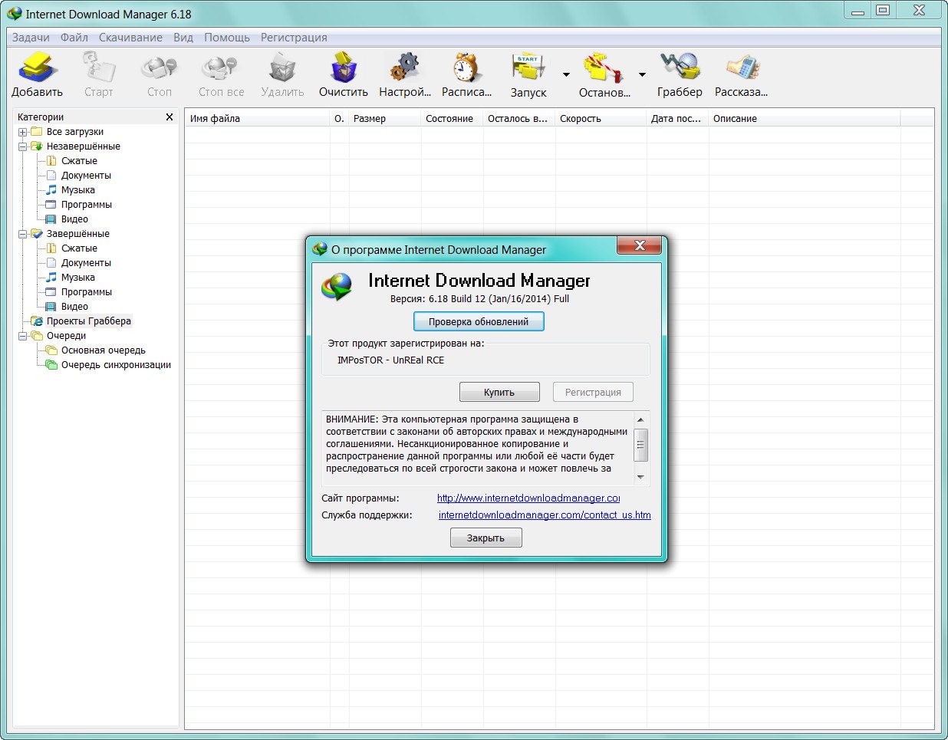Screen dimensions: 948x740
Task: Select Очередь синхронизации queue
Action: click(116, 365)
